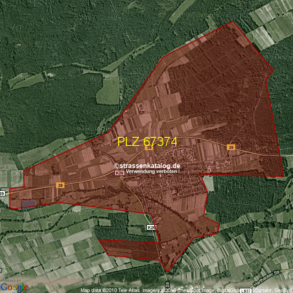The width and height of the screenshot is (293, 293).
Task: Select the L537 road shield at bottom edge
Action: point(246,291)
